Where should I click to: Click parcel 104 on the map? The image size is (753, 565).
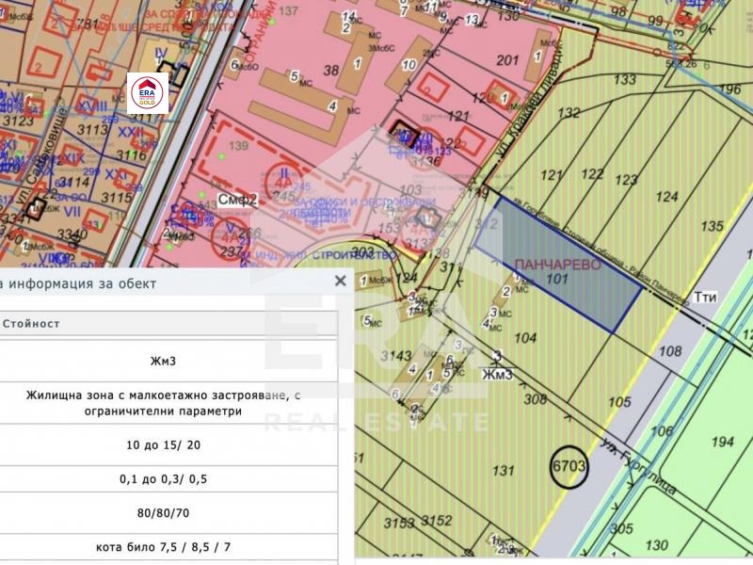(x=526, y=338)
